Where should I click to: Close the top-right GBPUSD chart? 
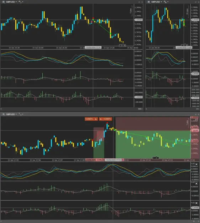[199, 2]
